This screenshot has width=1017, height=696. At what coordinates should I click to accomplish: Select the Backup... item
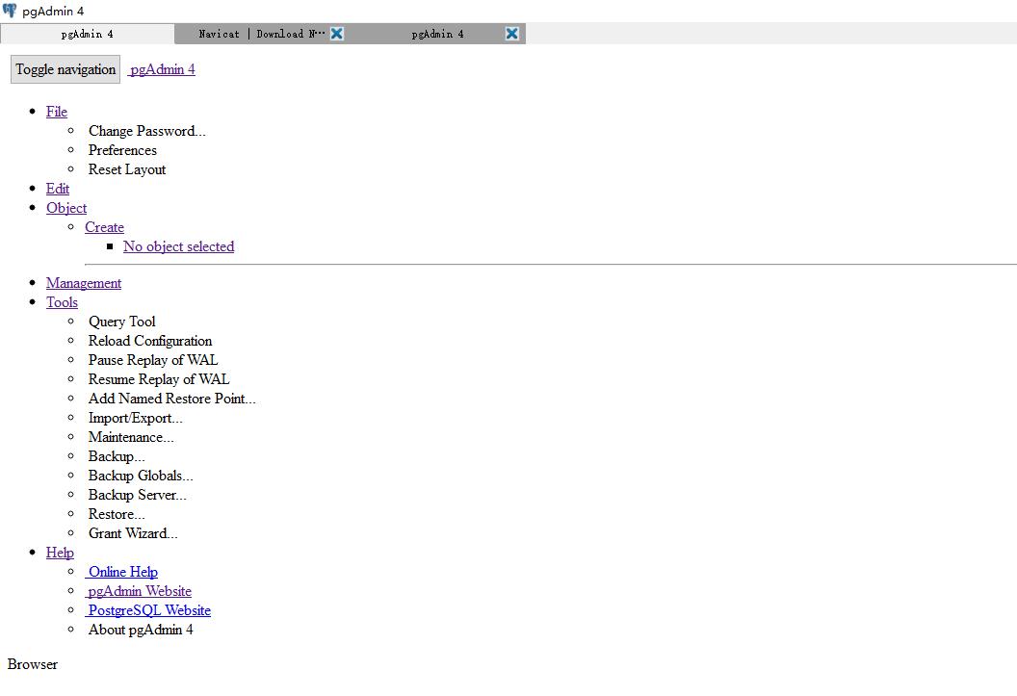coord(117,457)
